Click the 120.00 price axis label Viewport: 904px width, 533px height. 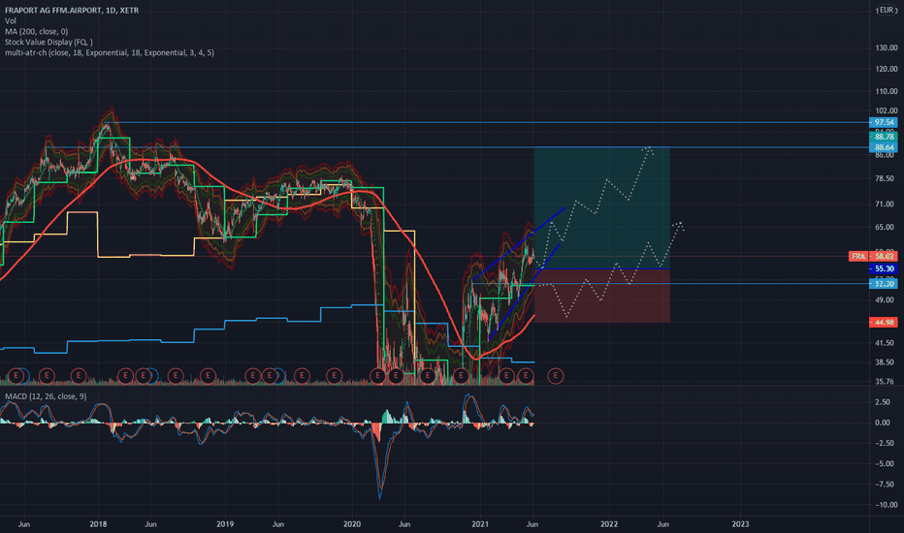click(887, 69)
